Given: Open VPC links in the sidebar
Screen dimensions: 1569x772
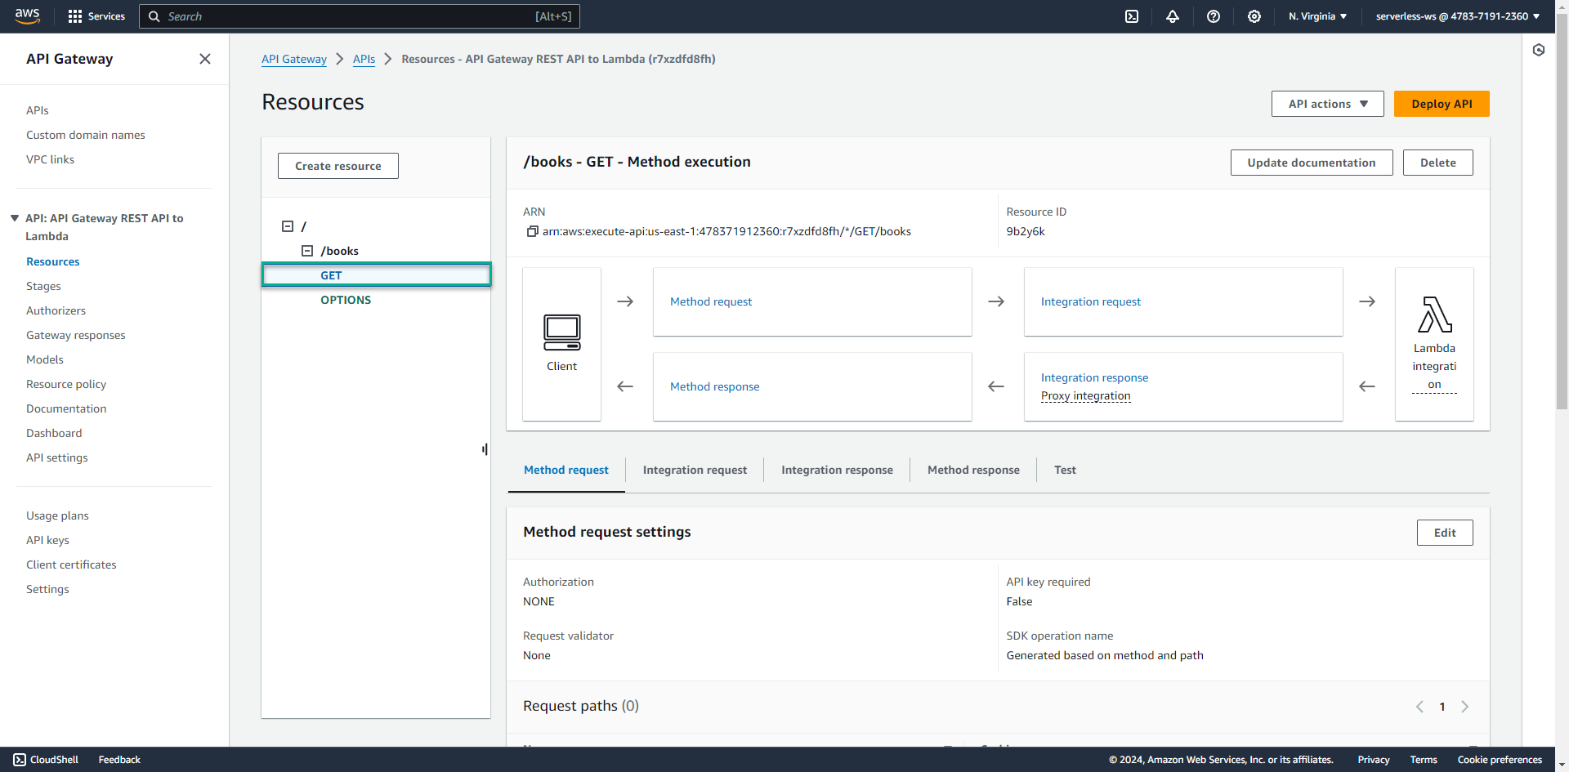Looking at the screenshot, I should click(50, 159).
